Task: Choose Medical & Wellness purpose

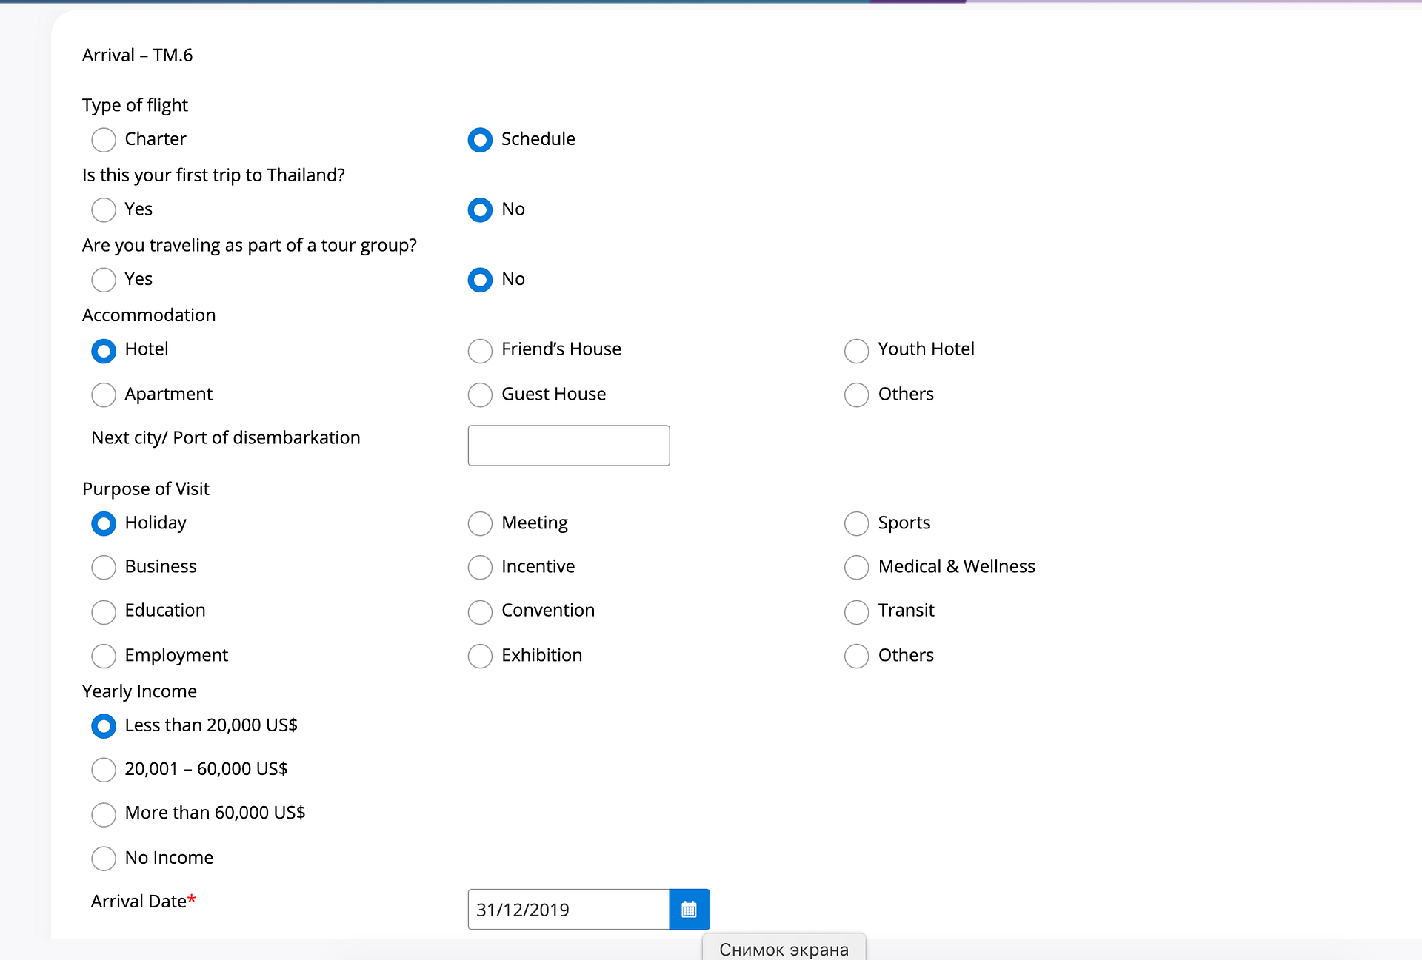Action: pyautogui.click(x=856, y=567)
